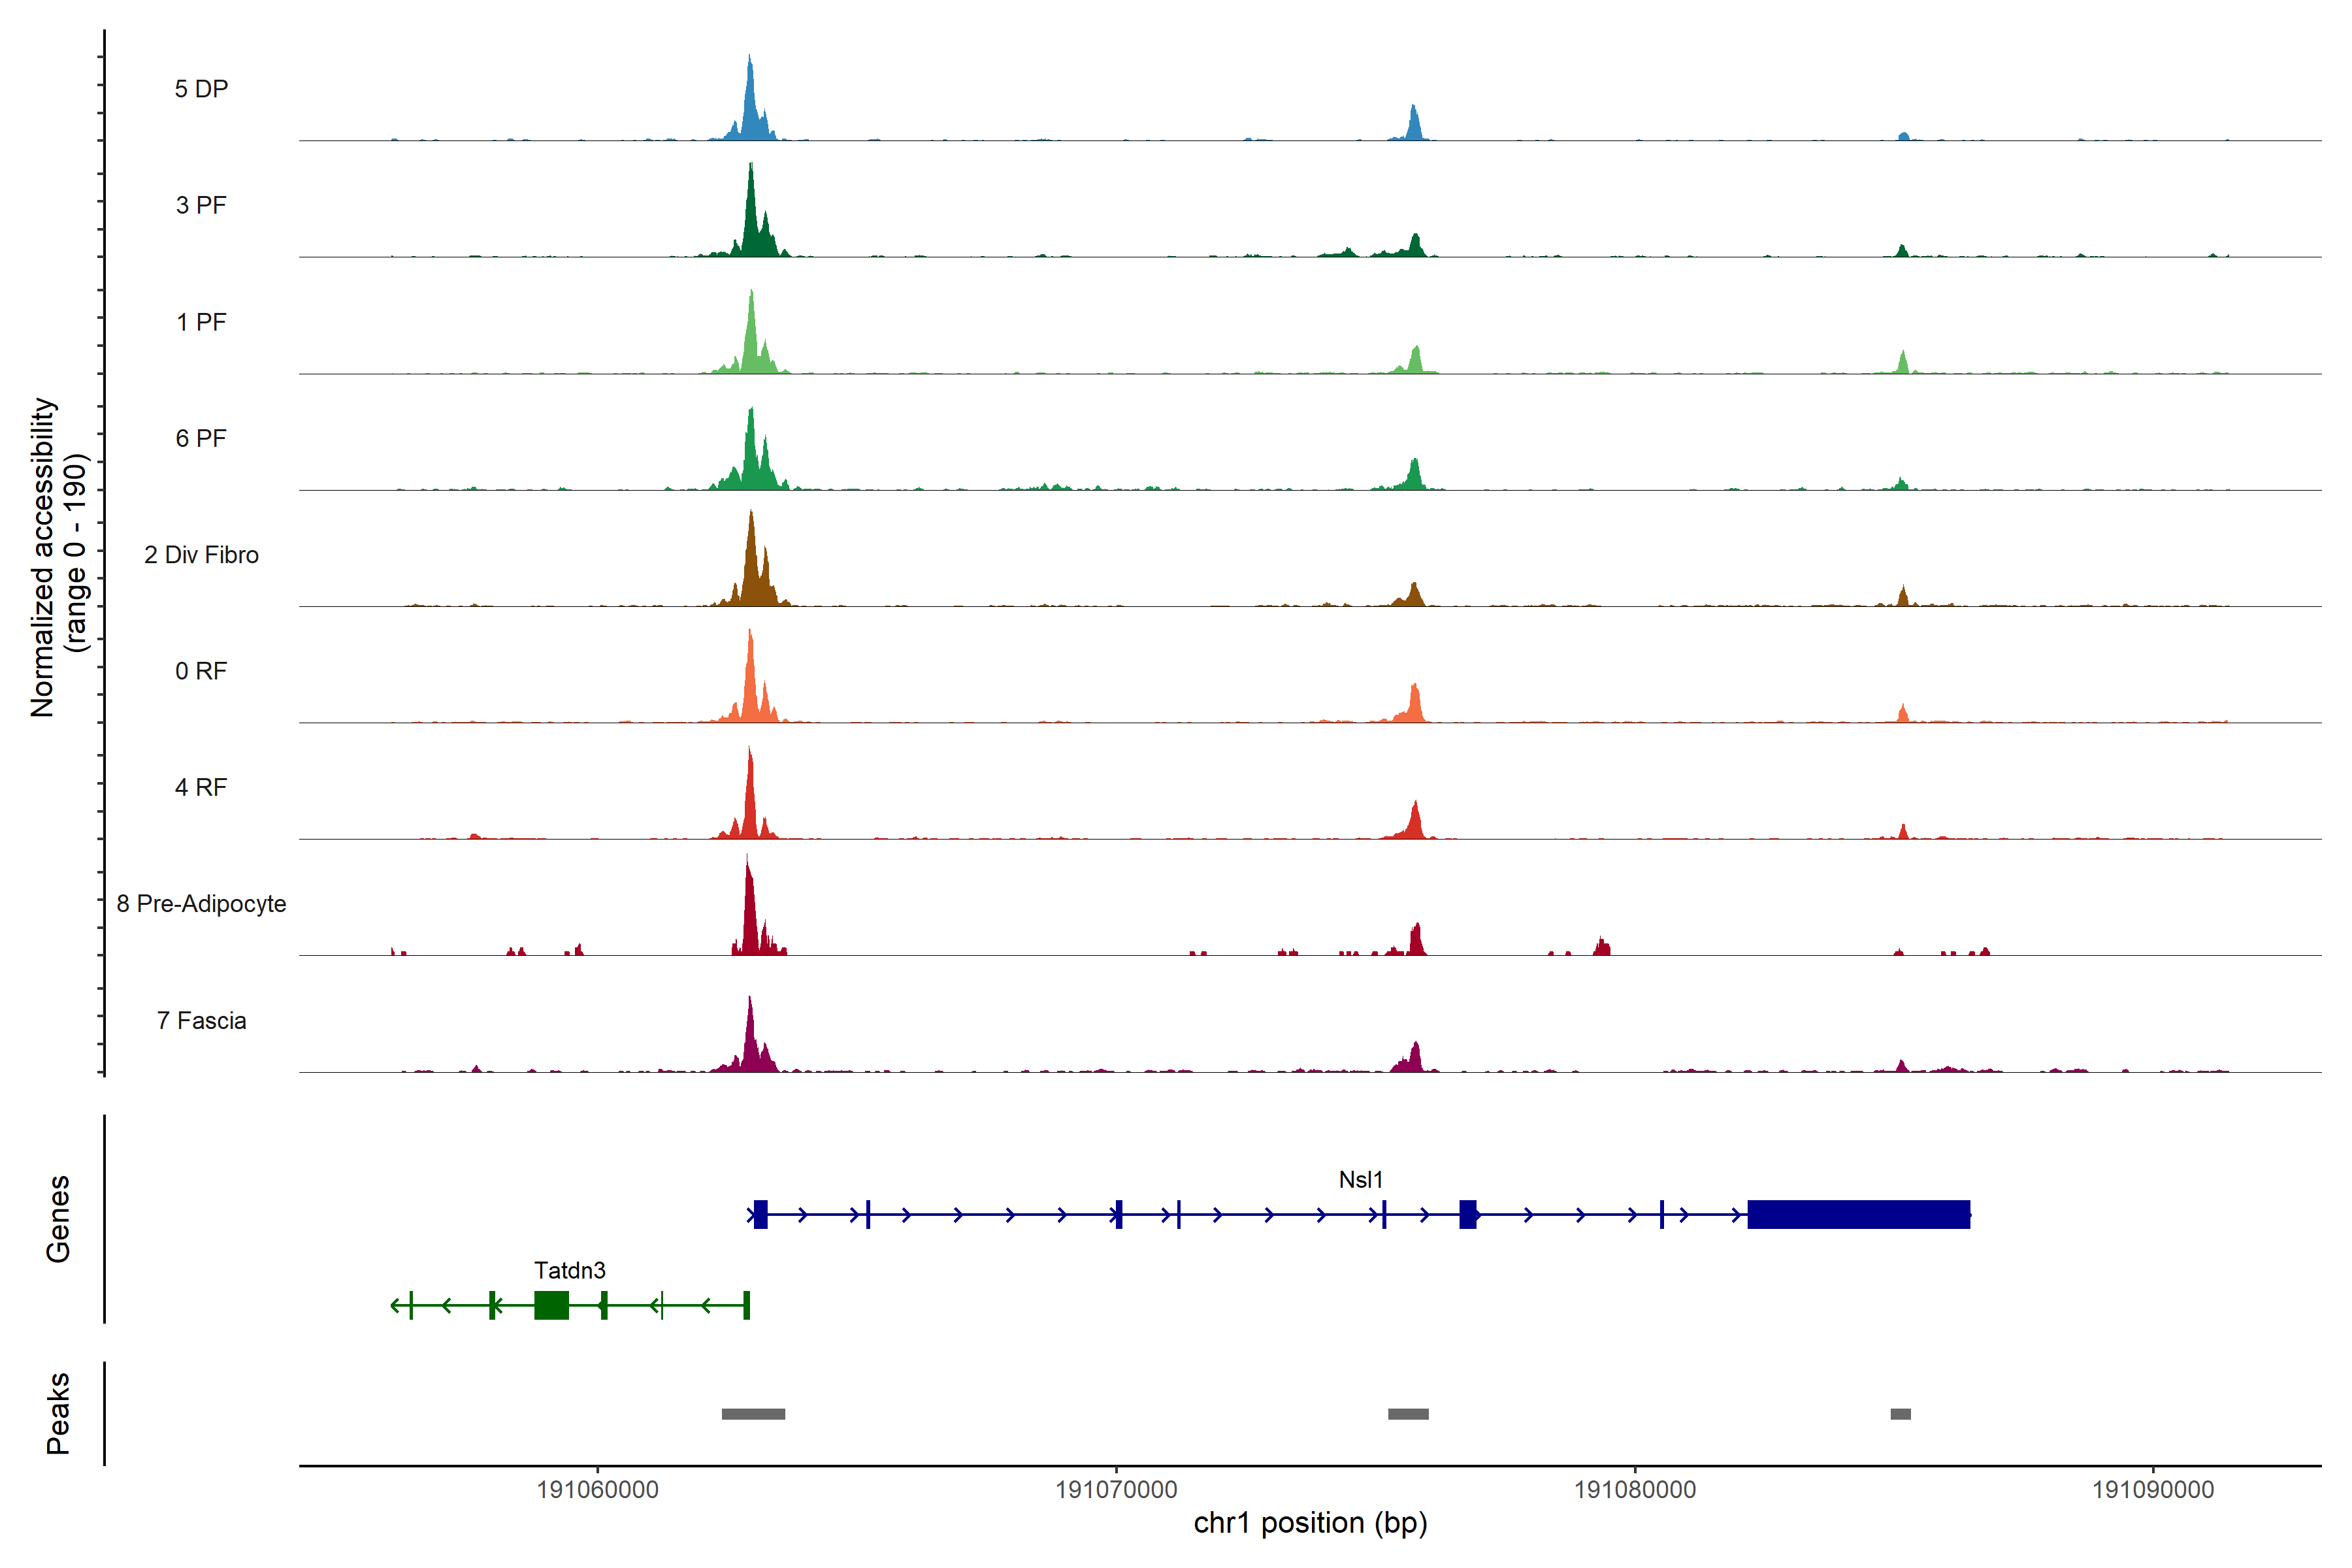The width and height of the screenshot is (2352, 1568).
Task: Click the 7 Fascia track label
Action: point(201,1021)
